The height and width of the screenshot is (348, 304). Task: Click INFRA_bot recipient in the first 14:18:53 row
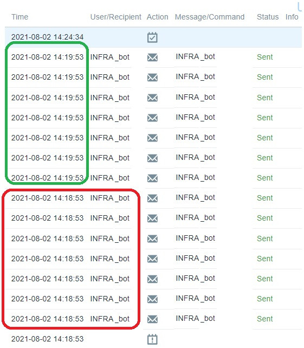point(109,198)
